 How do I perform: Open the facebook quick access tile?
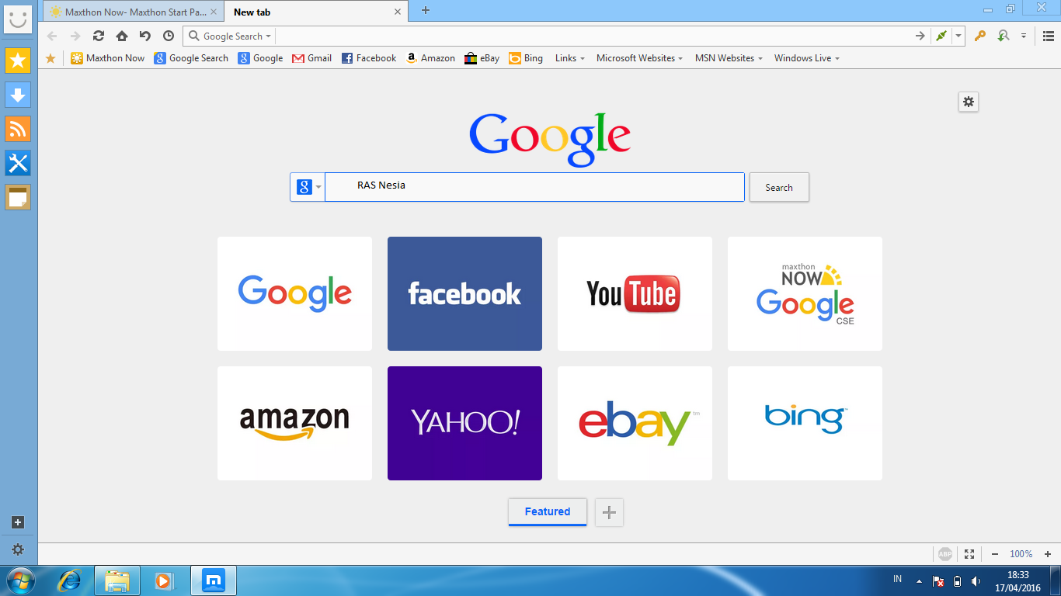pyautogui.click(x=464, y=293)
